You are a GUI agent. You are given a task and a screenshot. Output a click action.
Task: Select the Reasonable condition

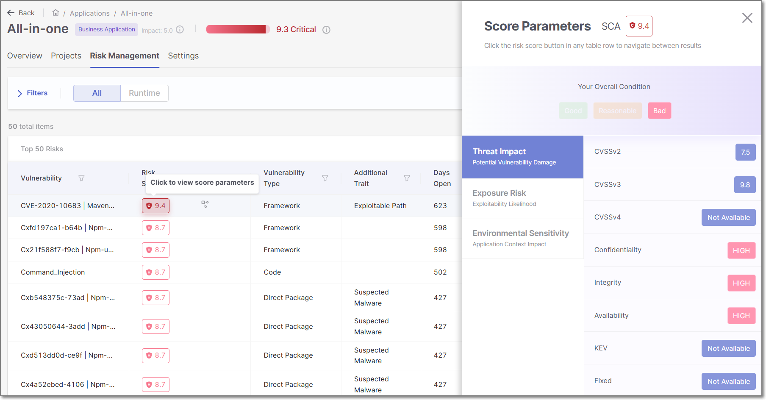pos(617,111)
